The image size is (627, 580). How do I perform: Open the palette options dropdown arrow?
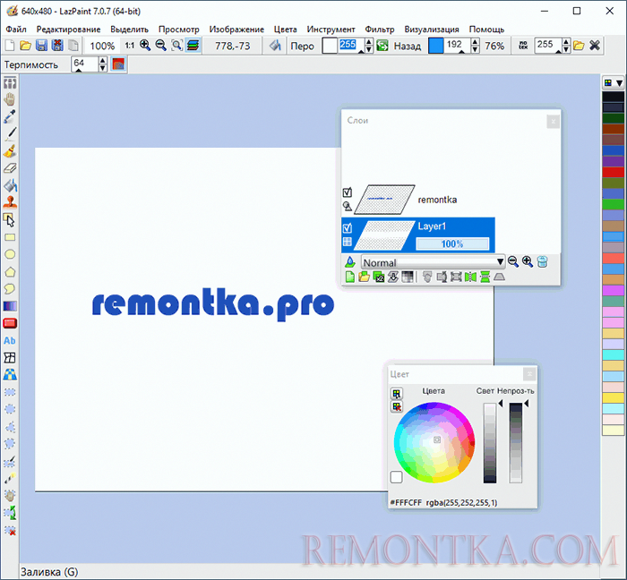(619, 83)
